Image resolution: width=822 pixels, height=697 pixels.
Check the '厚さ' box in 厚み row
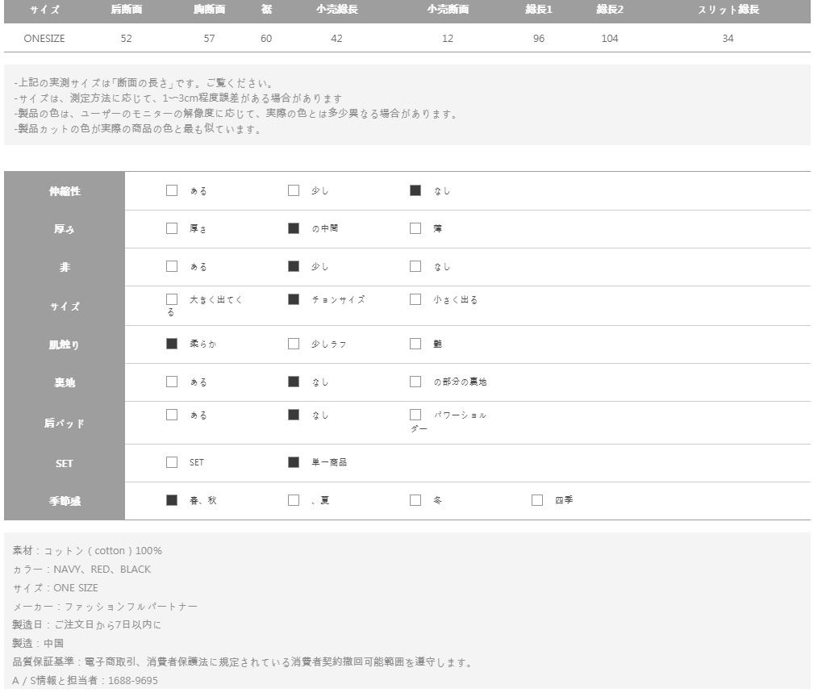pyautogui.click(x=172, y=228)
